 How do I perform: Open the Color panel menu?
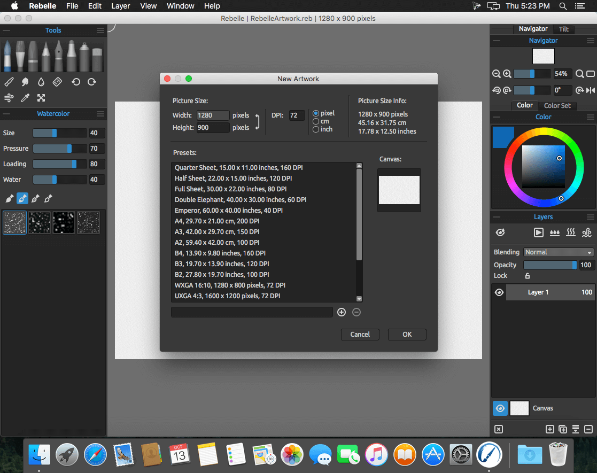[x=590, y=117]
